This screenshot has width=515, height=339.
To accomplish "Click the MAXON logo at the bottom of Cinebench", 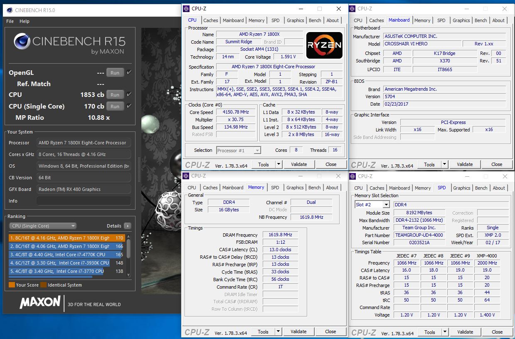I will [40, 302].
